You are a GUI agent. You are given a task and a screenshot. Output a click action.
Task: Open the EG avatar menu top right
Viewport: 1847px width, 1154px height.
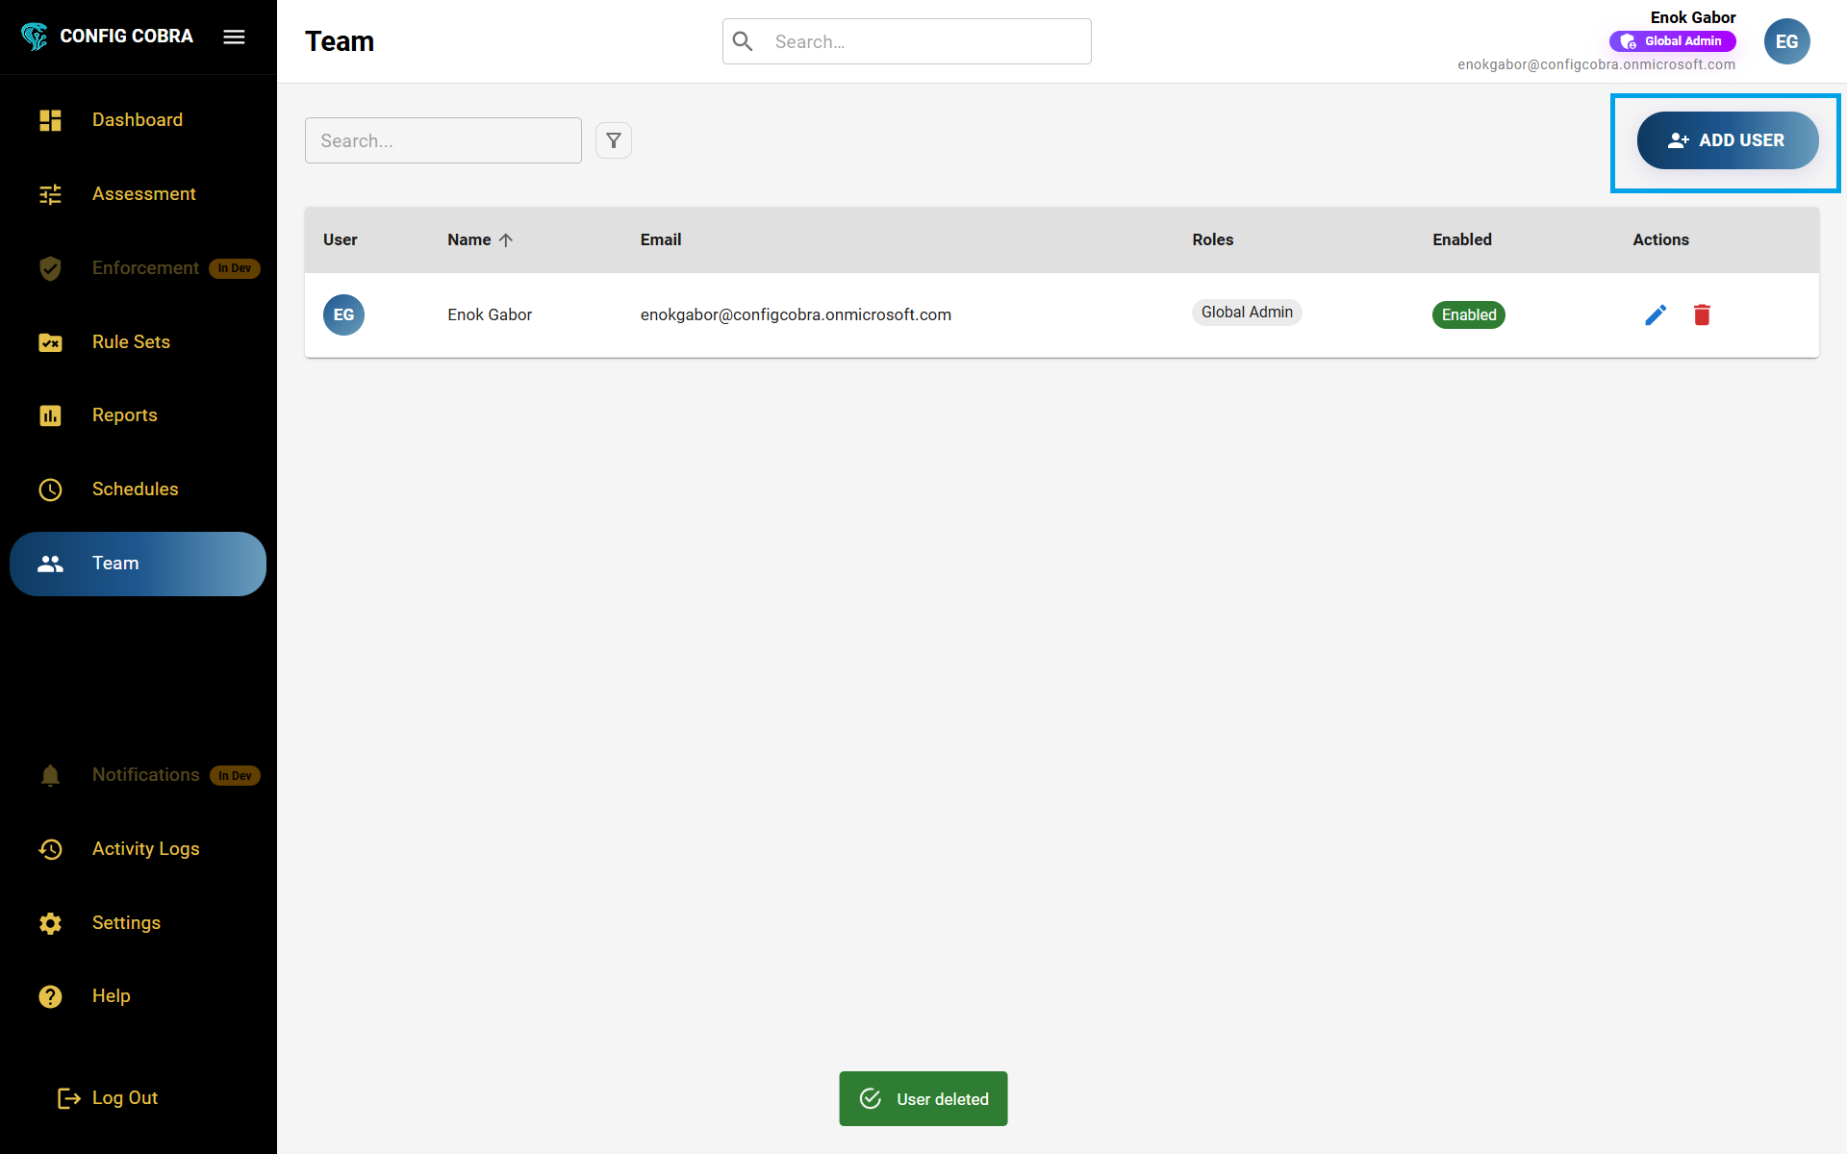click(1786, 41)
